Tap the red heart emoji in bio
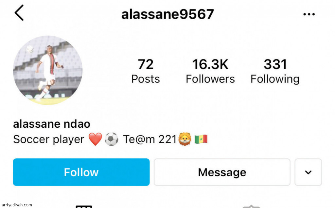The image size is (335, 208). pyautogui.click(x=95, y=139)
